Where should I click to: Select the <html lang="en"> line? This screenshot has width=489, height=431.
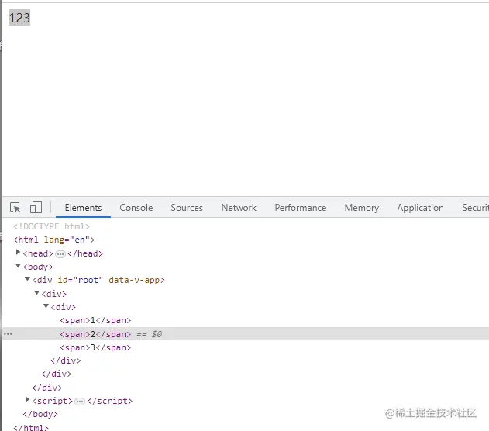(x=54, y=240)
